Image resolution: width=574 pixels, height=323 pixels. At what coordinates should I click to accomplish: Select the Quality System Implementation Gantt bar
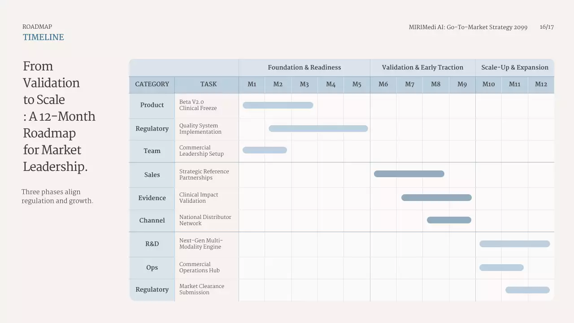pyautogui.click(x=318, y=129)
